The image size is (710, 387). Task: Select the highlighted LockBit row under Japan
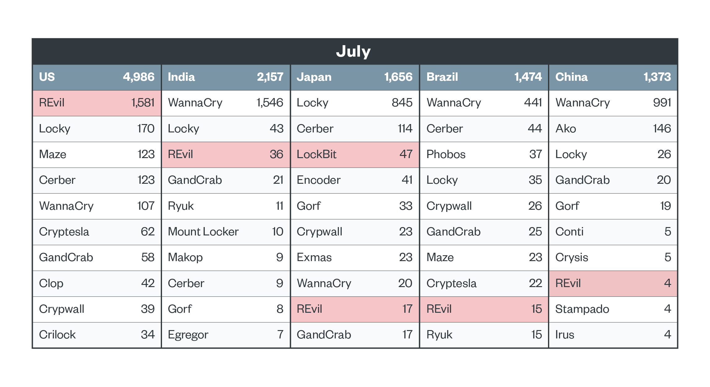coord(354,154)
